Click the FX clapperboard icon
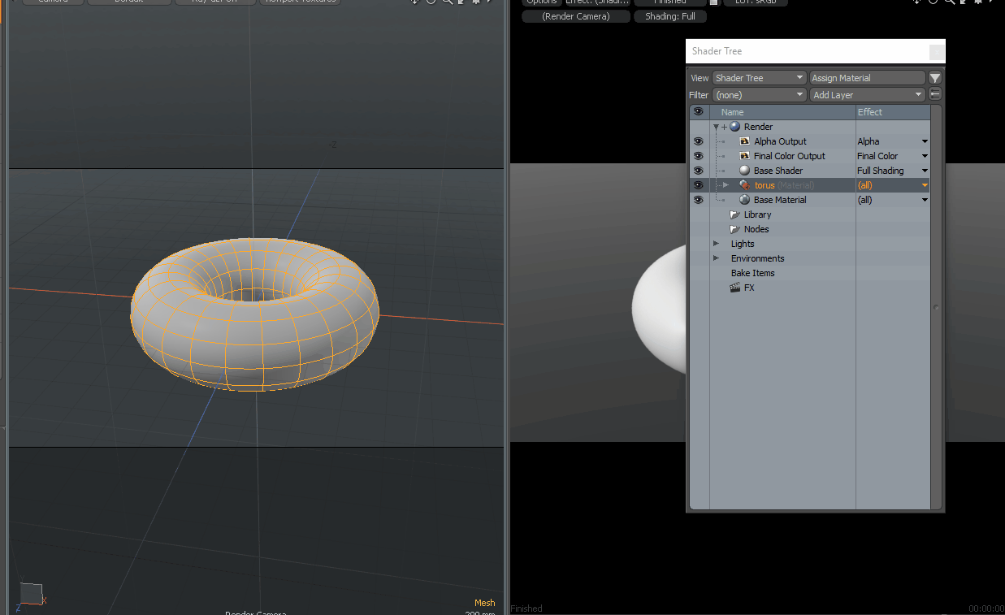The image size is (1005, 615). point(735,288)
